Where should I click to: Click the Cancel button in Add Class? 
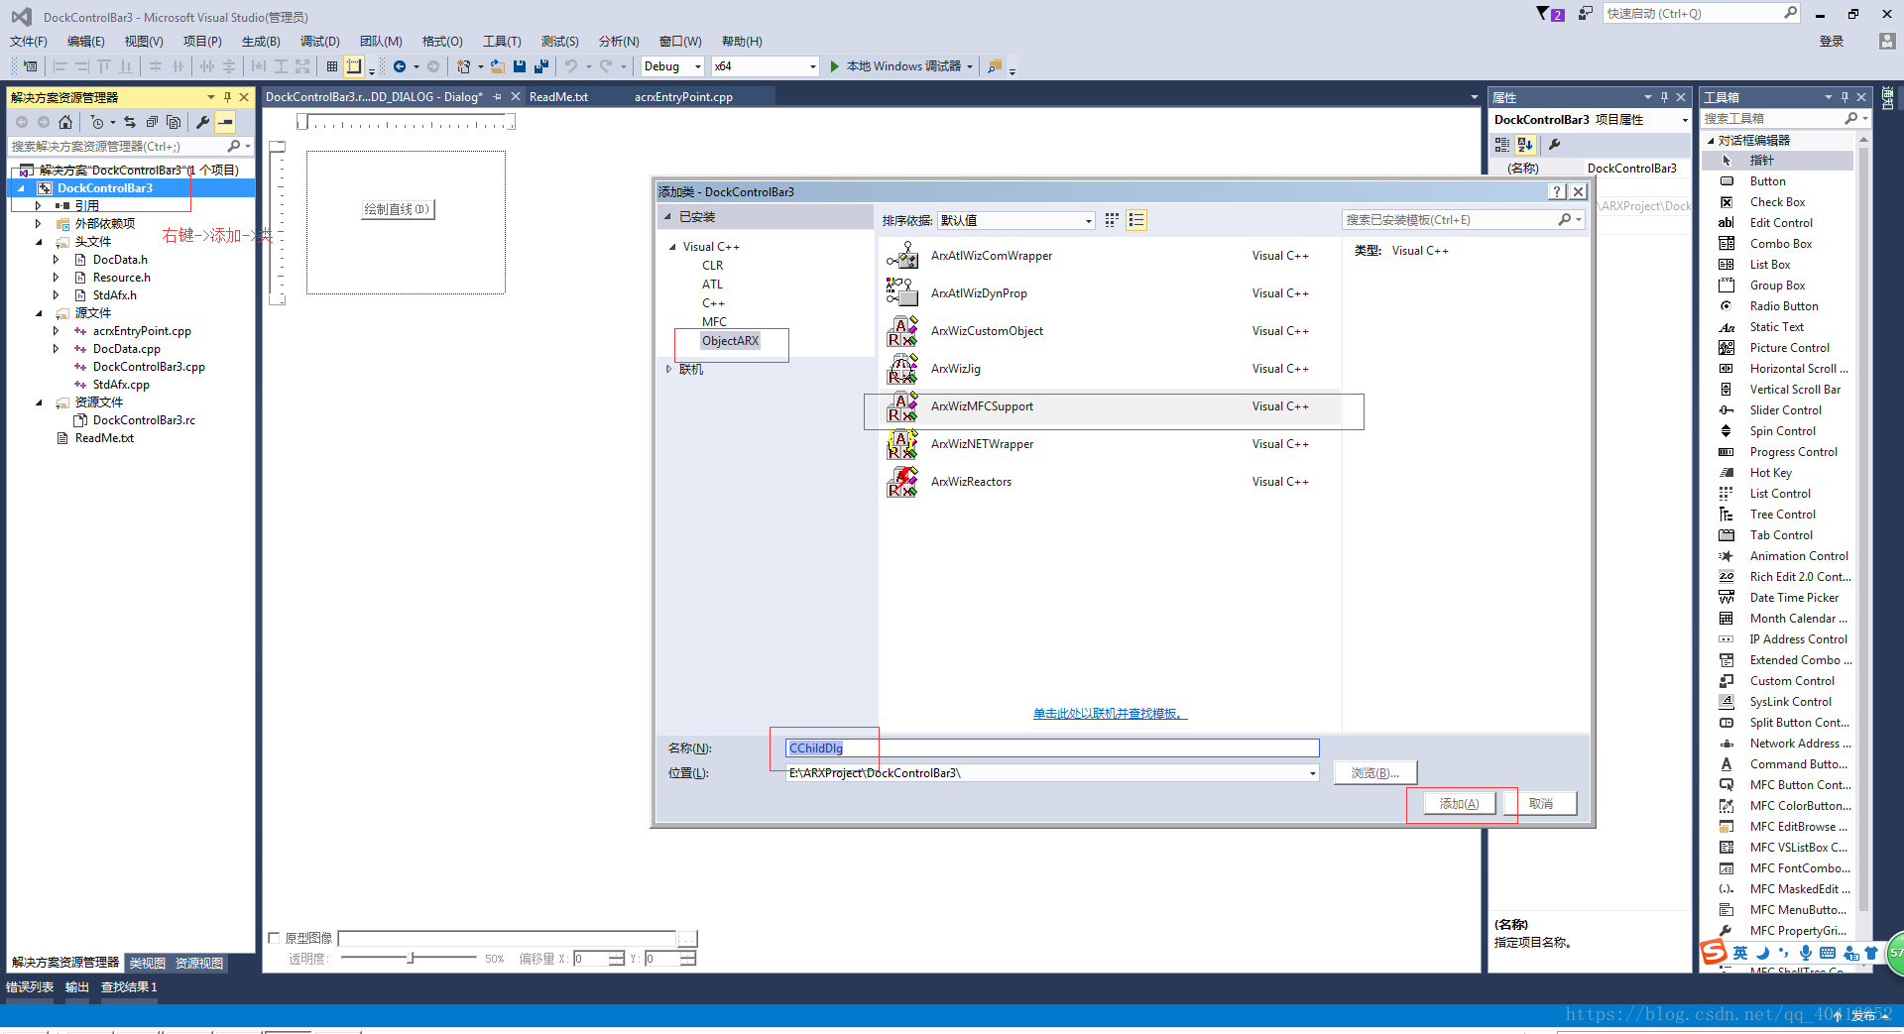coord(1540,804)
